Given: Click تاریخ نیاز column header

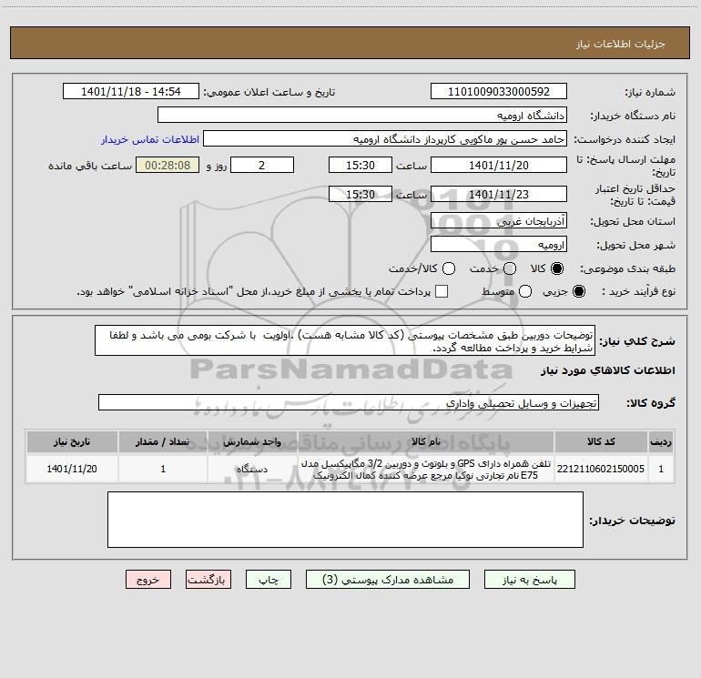Looking at the screenshot, I should [x=72, y=441].
